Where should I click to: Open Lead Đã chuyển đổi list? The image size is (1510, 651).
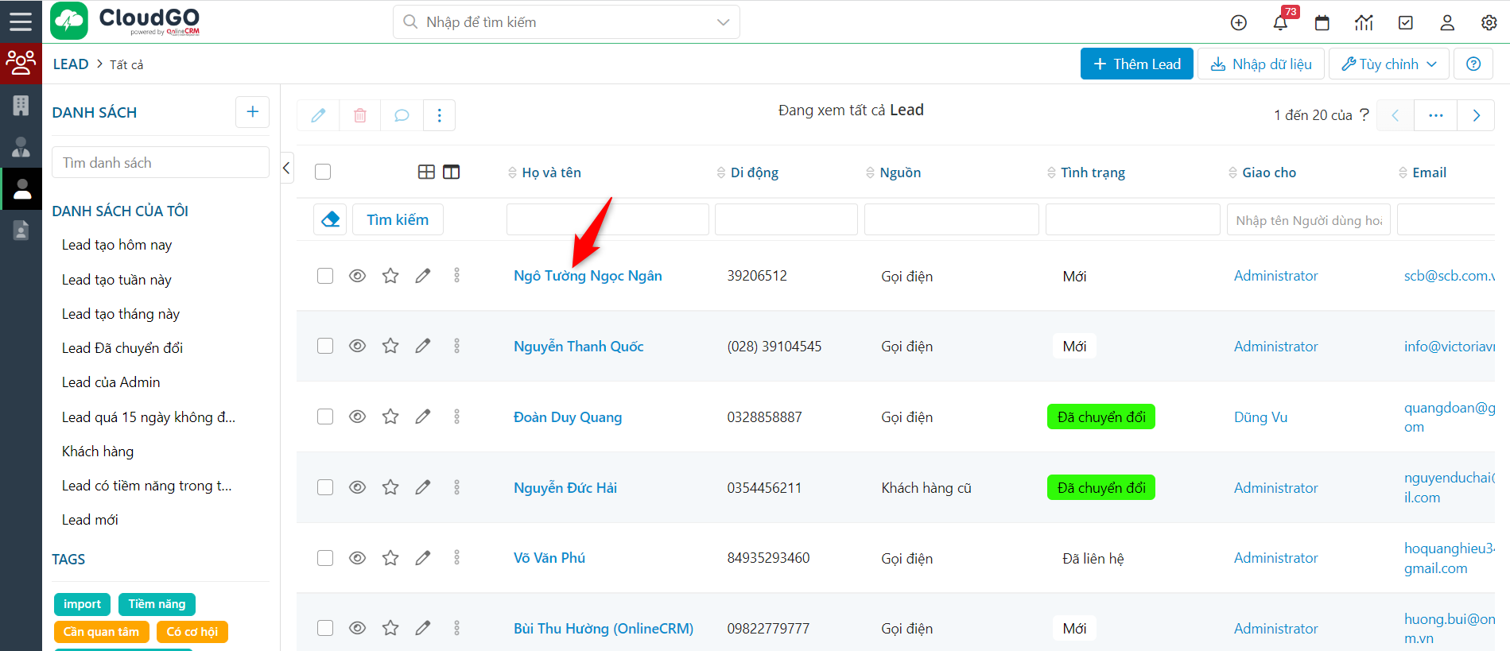(122, 348)
